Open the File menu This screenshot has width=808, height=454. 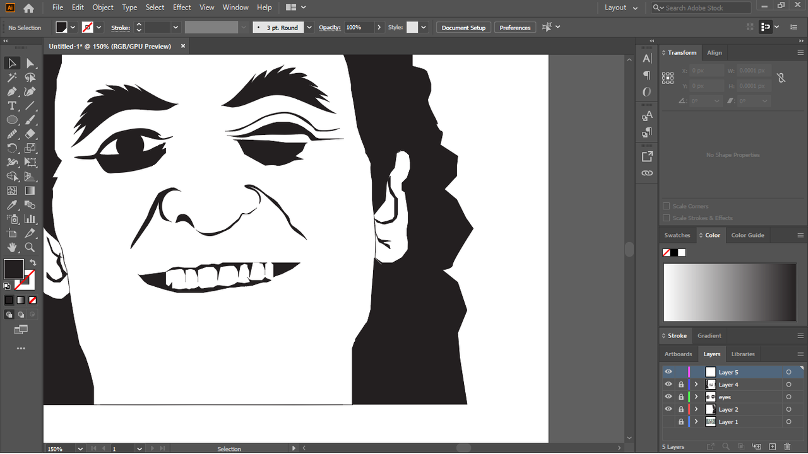pyautogui.click(x=57, y=8)
